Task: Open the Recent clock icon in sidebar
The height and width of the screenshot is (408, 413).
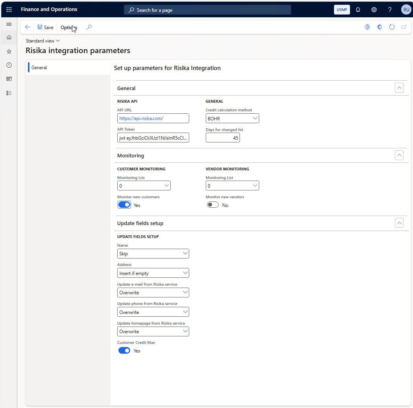Action: point(9,65)
